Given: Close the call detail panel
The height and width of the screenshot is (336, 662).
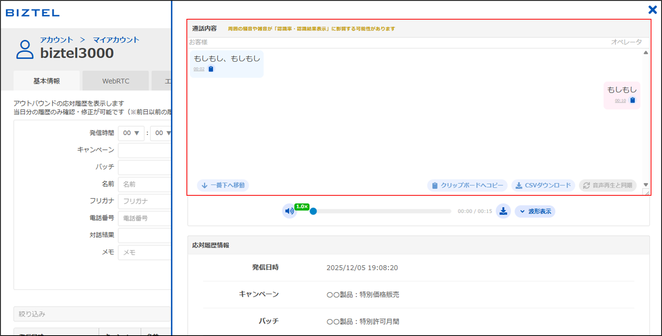Looking at the screenshot, I should 652,10.
